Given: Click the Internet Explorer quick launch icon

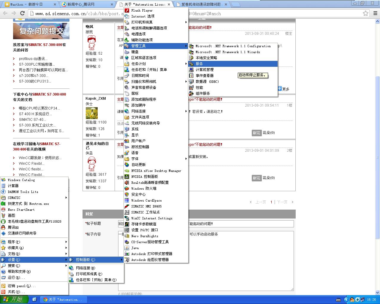Looking at the screenshot, I should [34, 300].
